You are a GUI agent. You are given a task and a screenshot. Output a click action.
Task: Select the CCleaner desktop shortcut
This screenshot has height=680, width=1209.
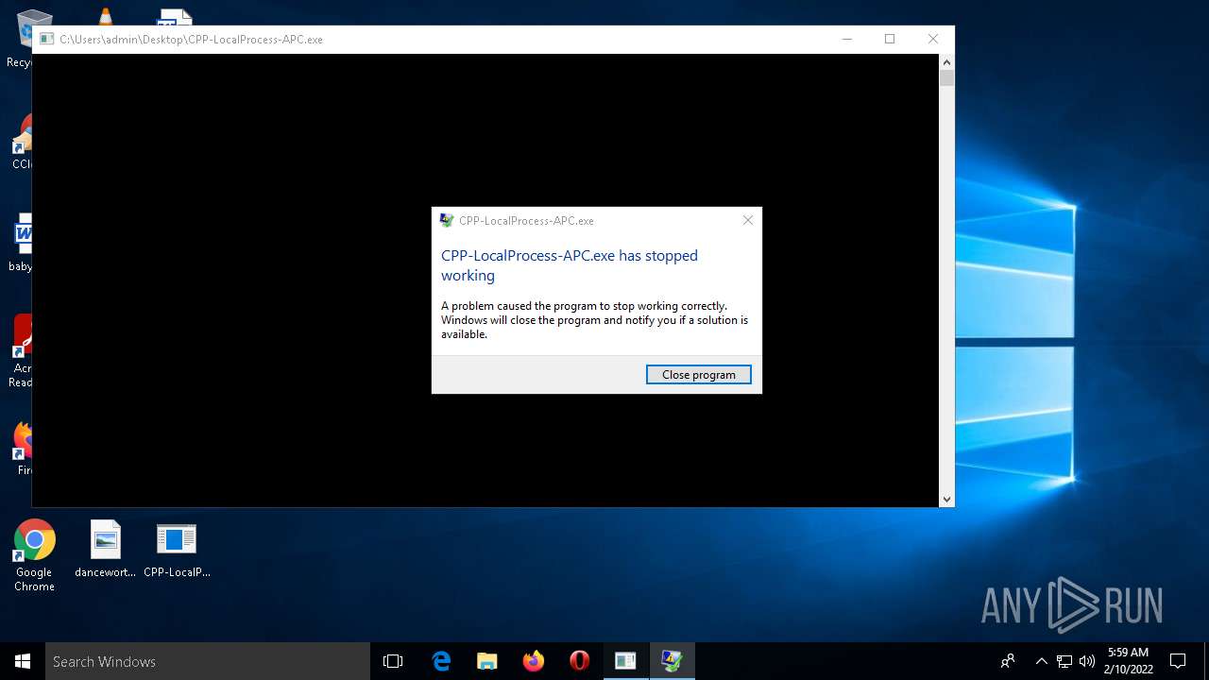(21, 142)
